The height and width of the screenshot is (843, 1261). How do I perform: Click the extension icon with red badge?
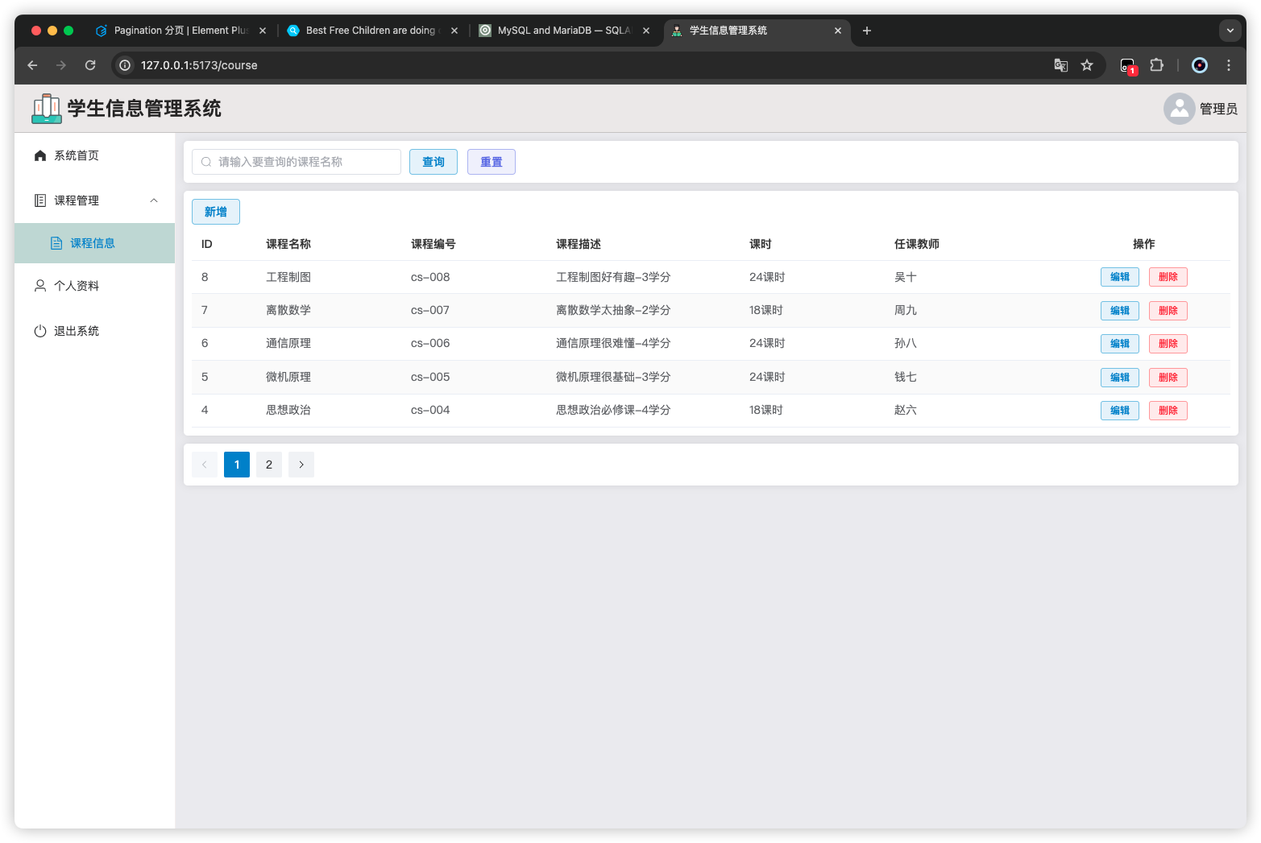tap(1128, 66)
